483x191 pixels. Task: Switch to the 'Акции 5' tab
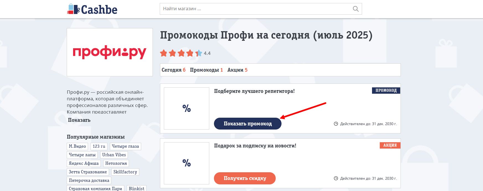click(x=237, y=70)
